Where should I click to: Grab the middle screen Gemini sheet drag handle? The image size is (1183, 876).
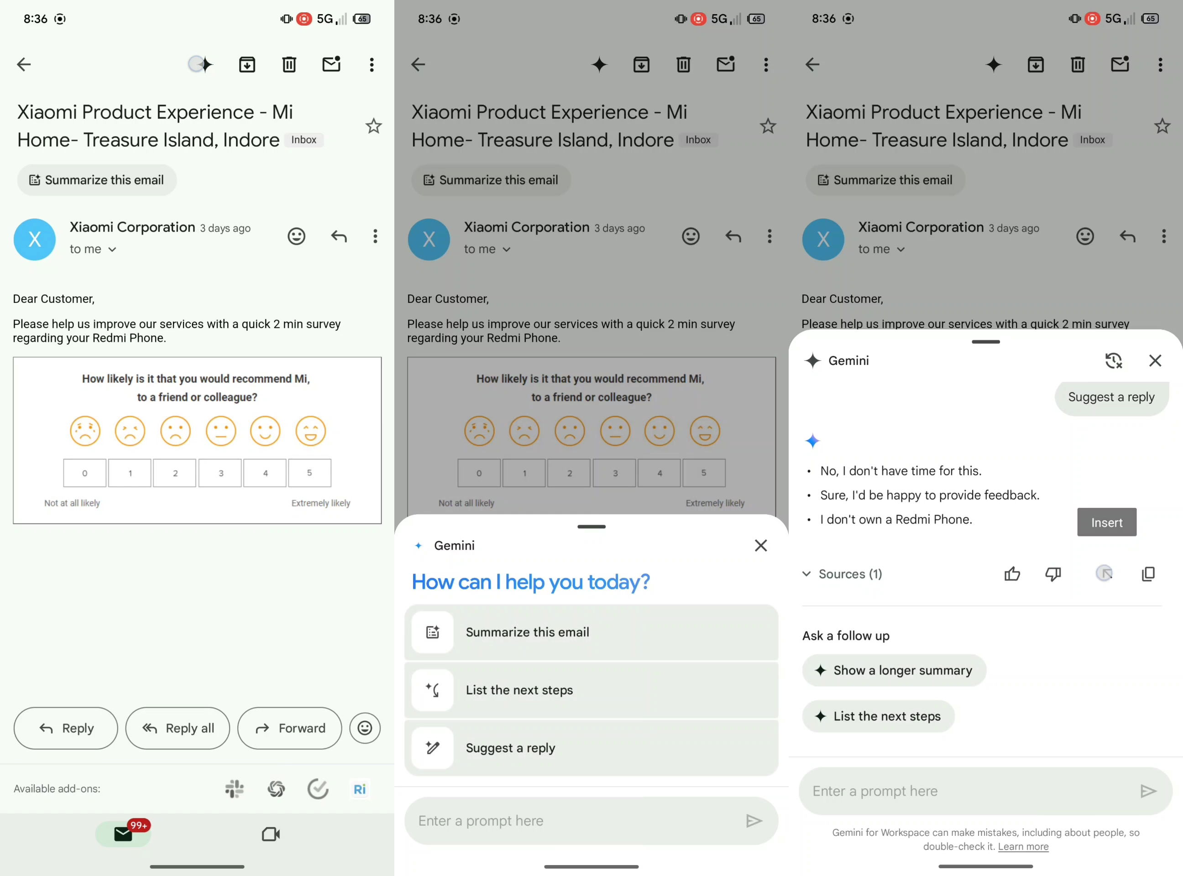[x=591, y=527]
